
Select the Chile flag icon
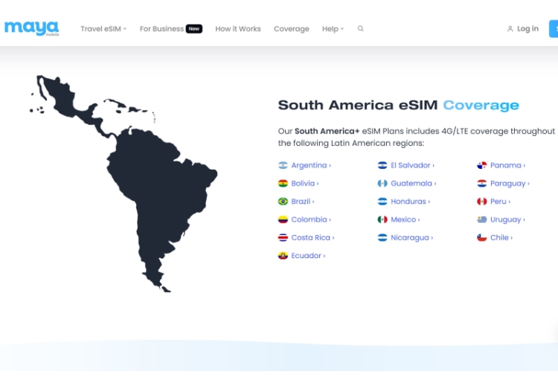(x=482, y=238)
